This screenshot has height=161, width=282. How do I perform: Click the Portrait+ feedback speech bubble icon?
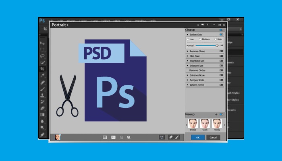[203, 25]
